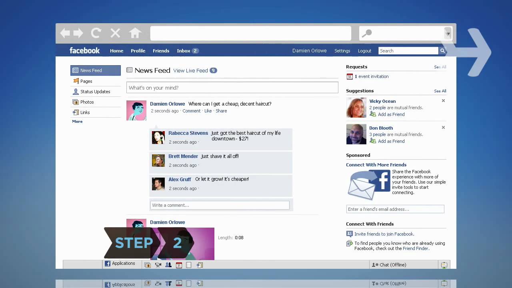Click the photos icon in bottom bar
Viewport: 512px width, 288px height.
pos(148,265)
